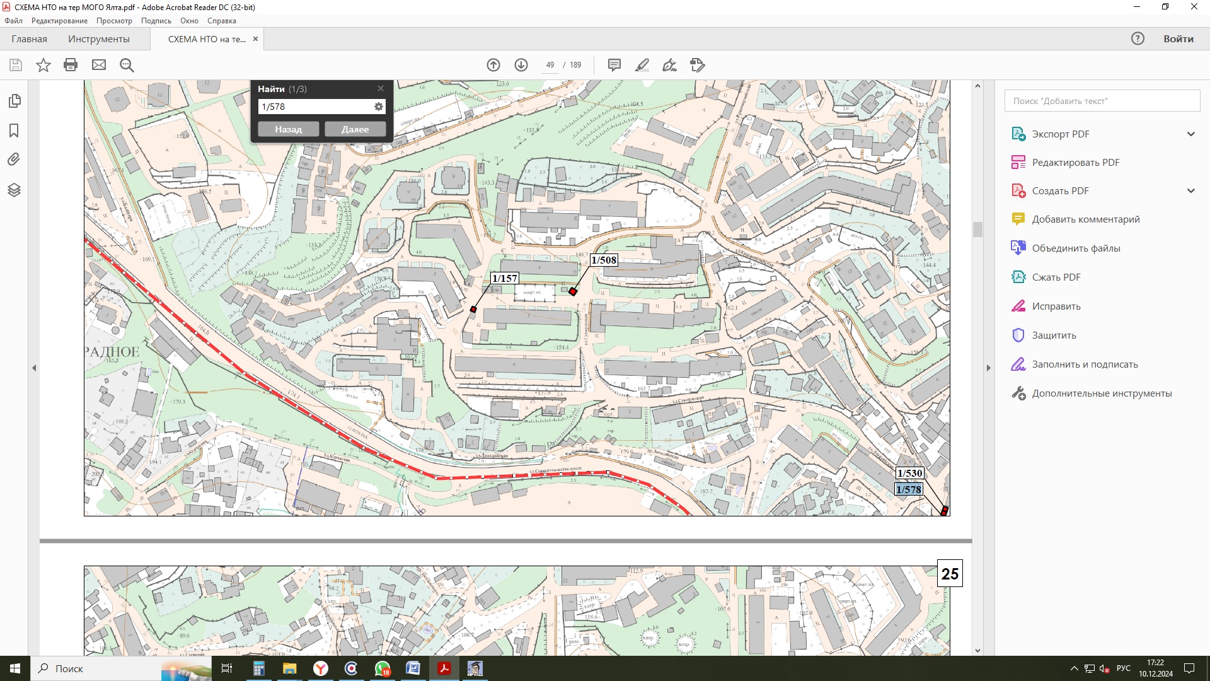Go to previous page with the up arrow

[x=493, y=65]
